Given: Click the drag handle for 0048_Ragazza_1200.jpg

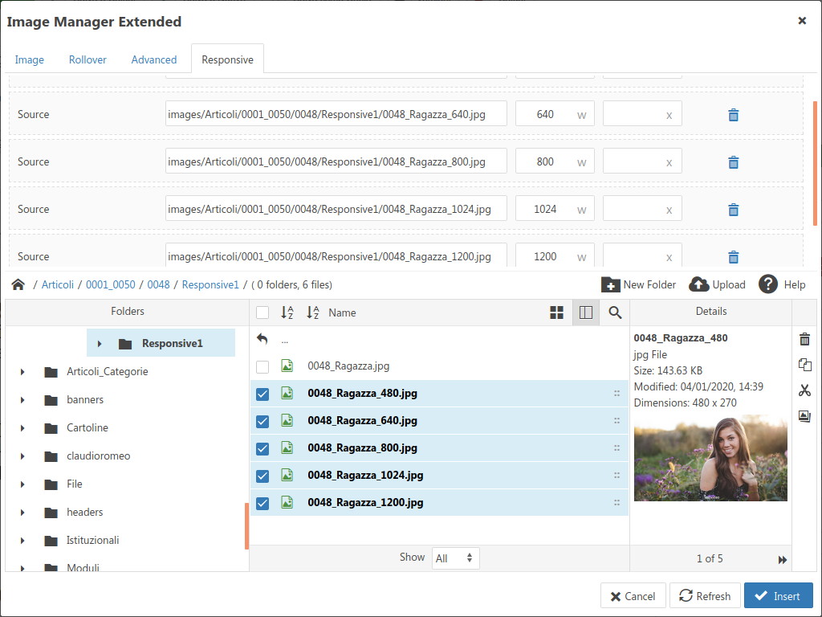Looking at the screenshot, I should pyautogui.click(x=617, y=503).
